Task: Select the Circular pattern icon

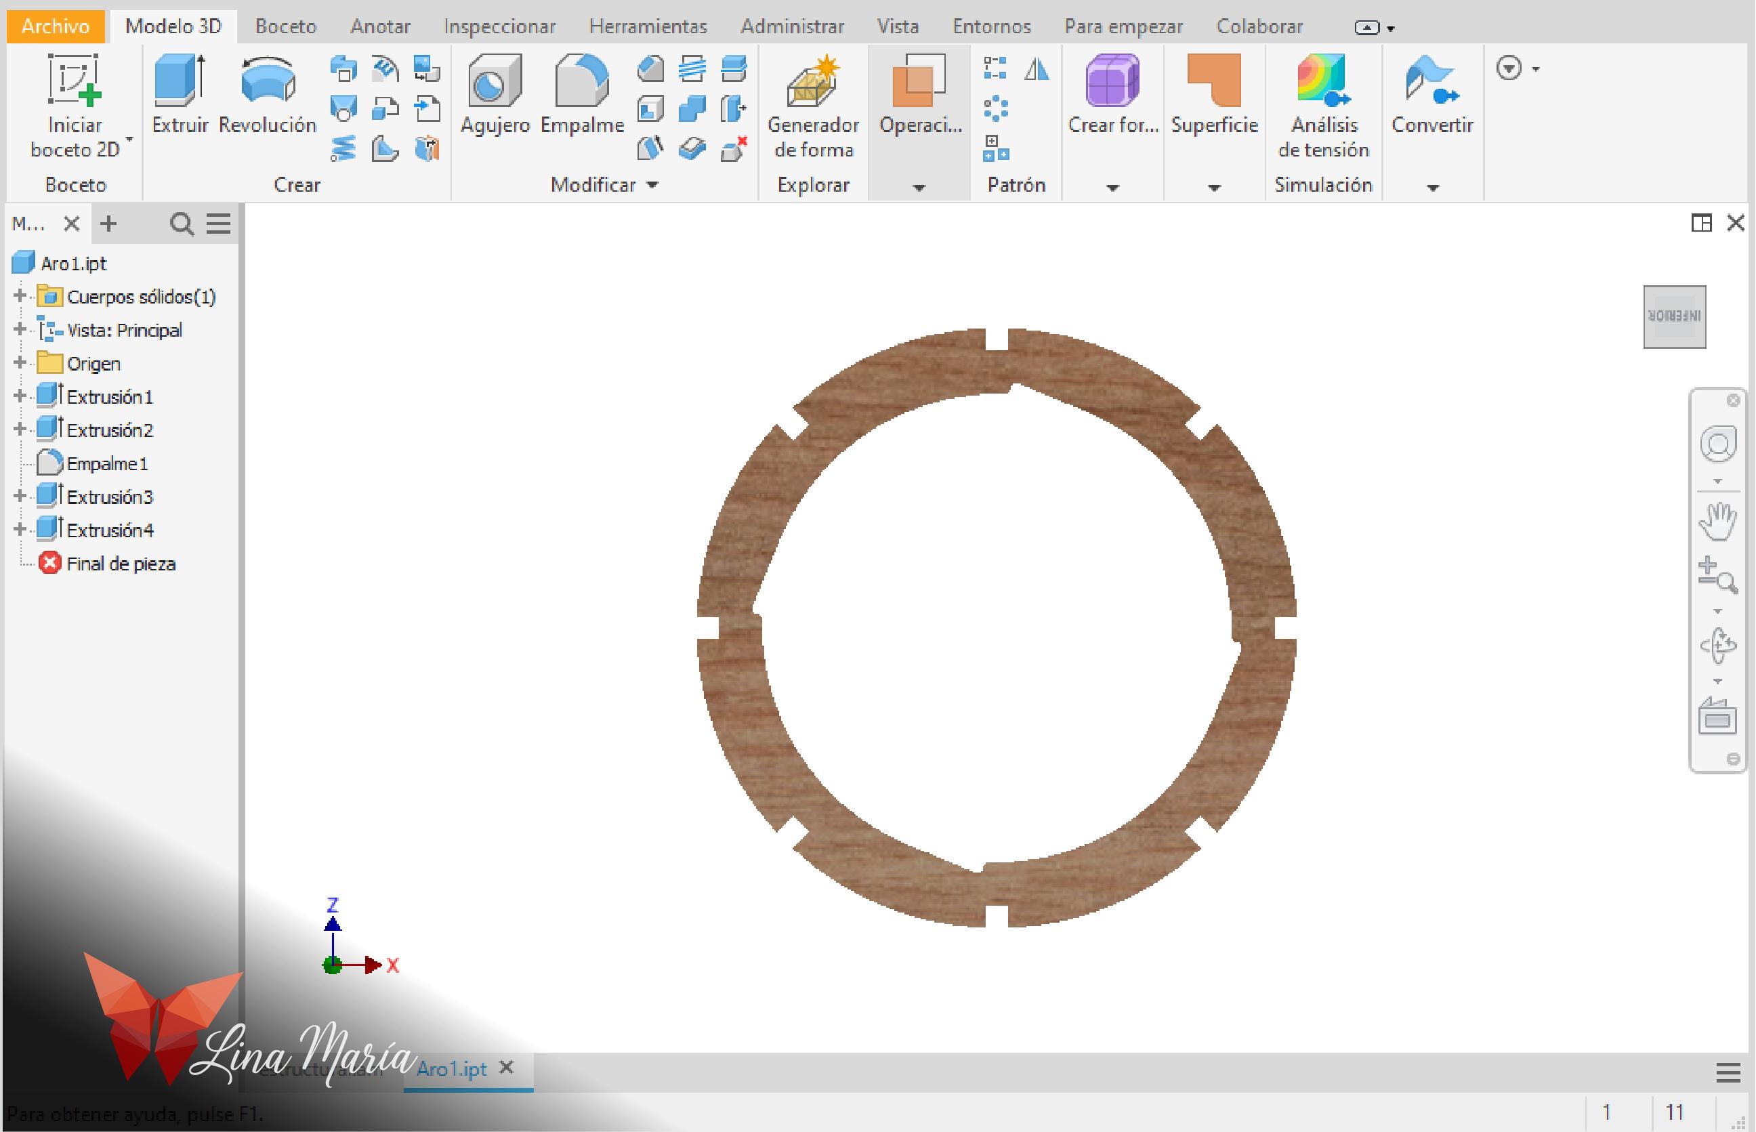Action: pyautogui.click(x=995, y=109)
